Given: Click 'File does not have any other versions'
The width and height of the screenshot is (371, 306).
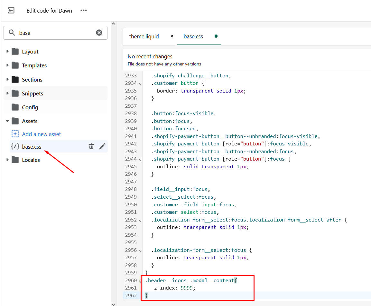Looking at the screenshot, I should click(164, 64).
